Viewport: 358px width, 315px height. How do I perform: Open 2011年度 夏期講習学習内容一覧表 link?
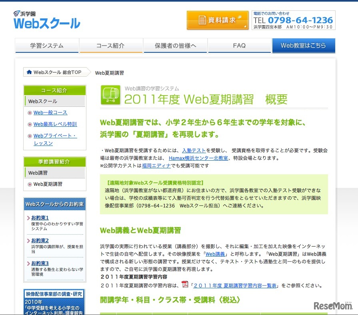[x=235, y=285]
